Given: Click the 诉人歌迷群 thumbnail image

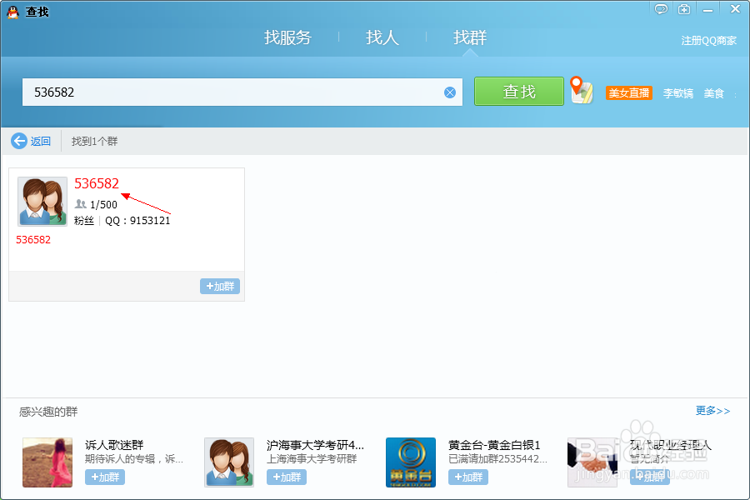Looking at the screenshot, I should pyautogui.click(x=47, y=462).
